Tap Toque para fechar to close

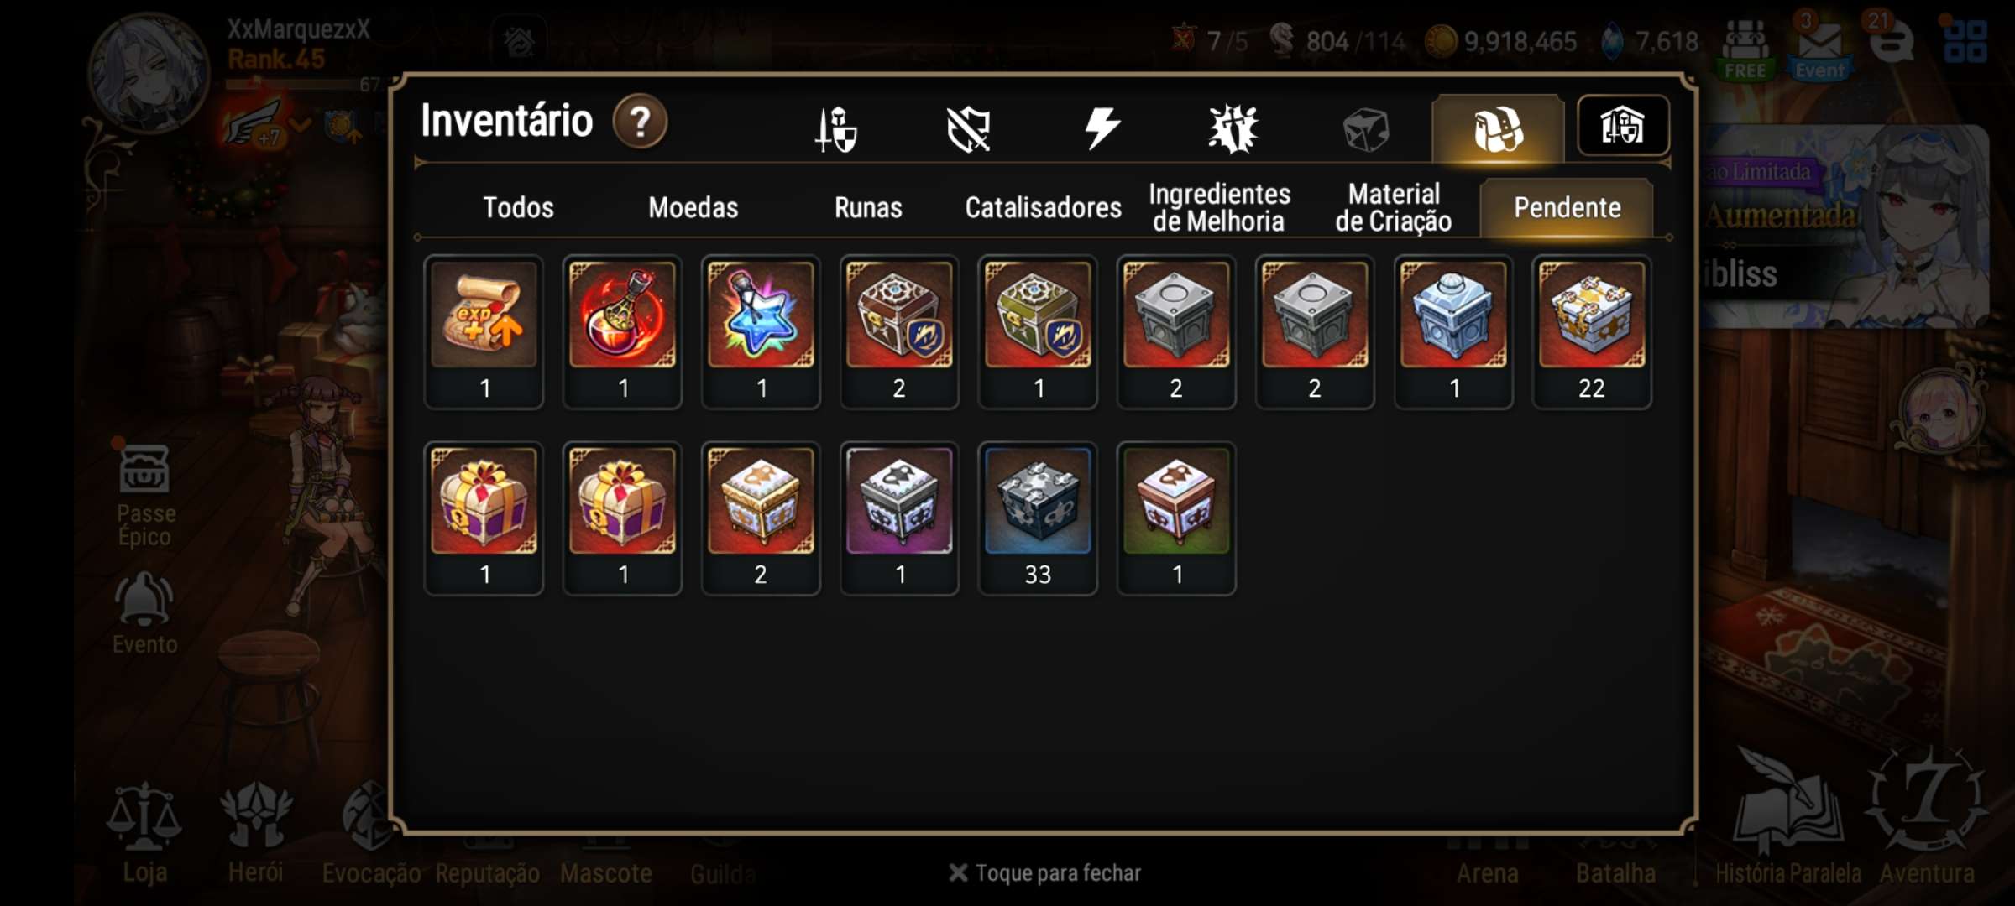[x=1045, y=873]
